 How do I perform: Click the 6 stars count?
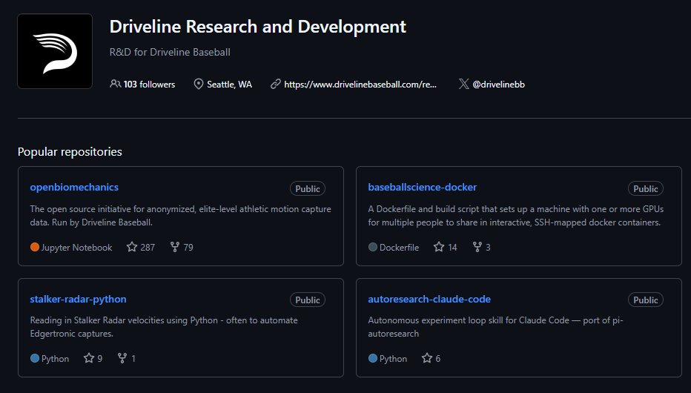pyautogui.click(x=437, y=359)
